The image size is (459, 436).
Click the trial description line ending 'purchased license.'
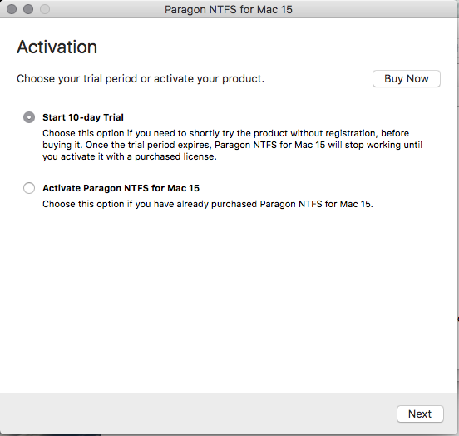(130, 156)
